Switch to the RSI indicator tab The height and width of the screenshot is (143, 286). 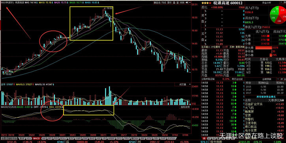click(56, 138)
